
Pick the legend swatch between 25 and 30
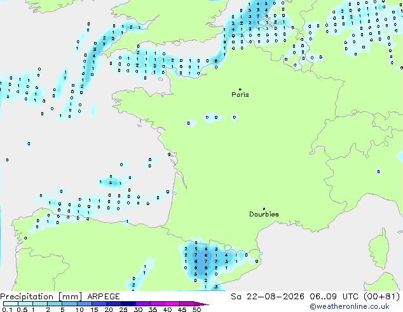click(x=128, y=304)
